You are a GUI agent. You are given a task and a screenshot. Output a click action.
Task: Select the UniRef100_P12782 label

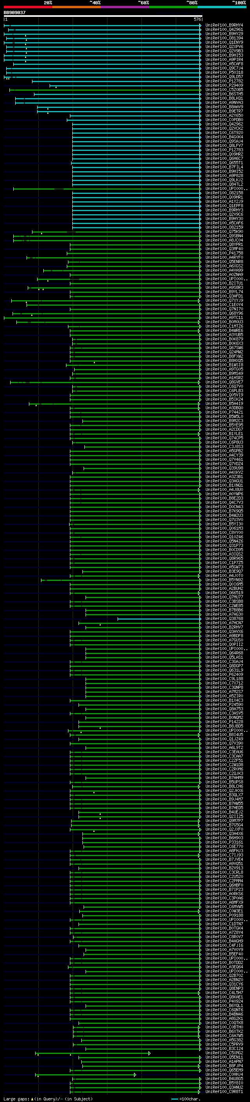[224, 81]
